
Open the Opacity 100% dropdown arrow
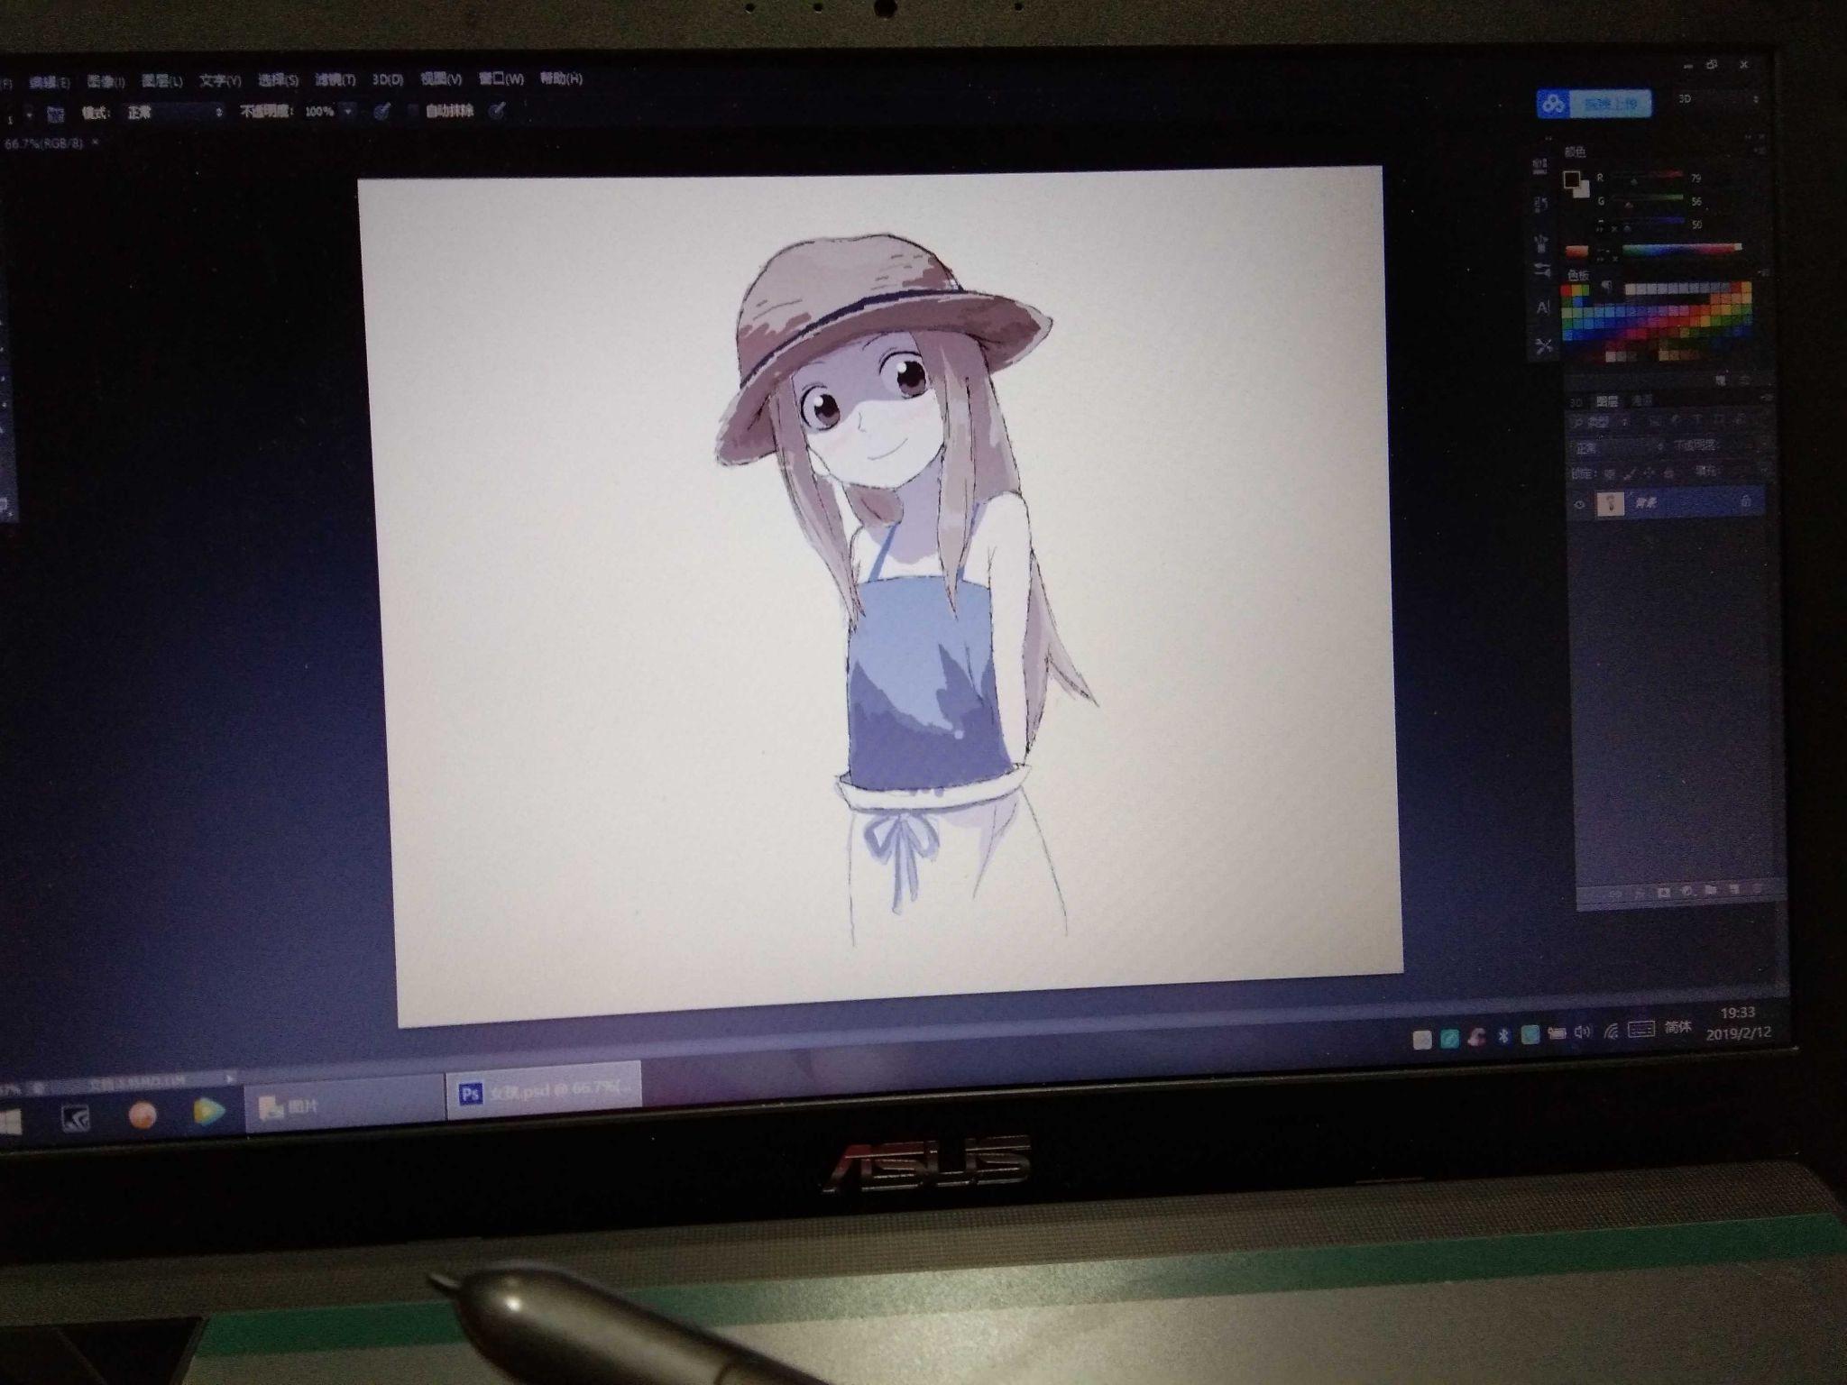(x=348, y=111)
